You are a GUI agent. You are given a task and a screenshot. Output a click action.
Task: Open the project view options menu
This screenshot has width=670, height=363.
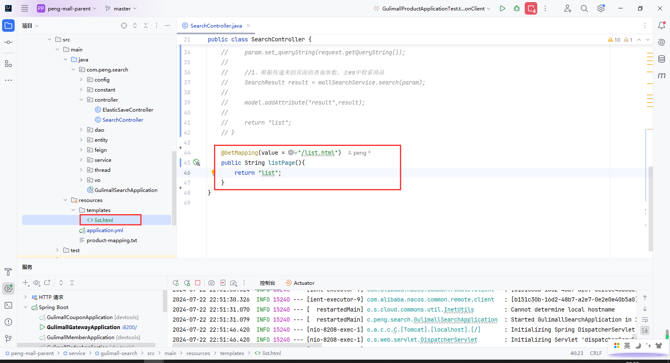tap(157, 26)
